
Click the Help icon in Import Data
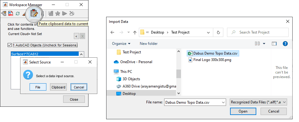point(285,44)
